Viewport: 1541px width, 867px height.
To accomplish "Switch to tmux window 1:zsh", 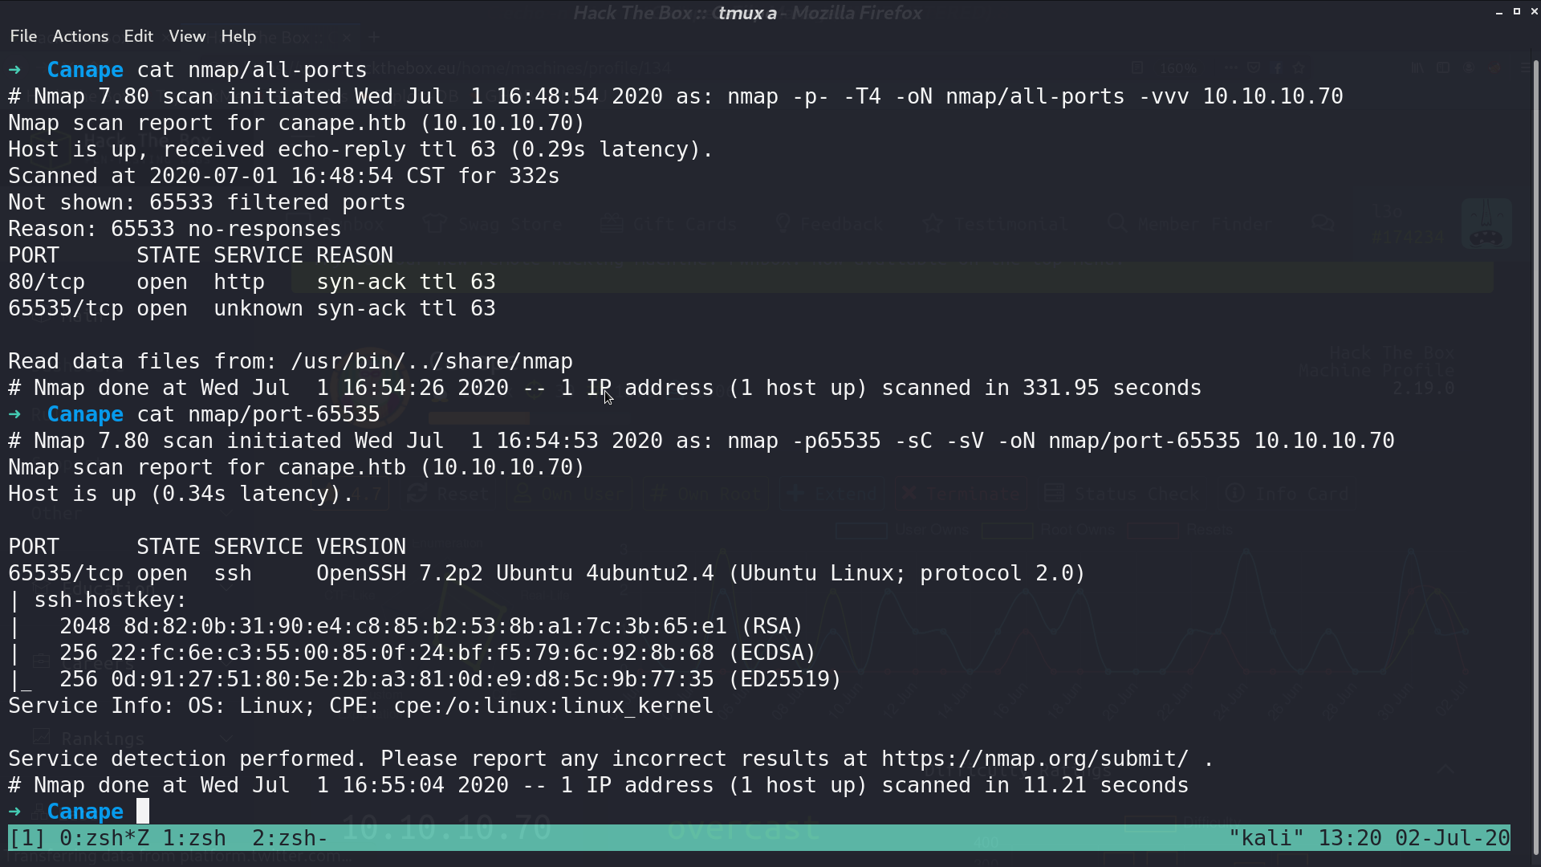I will 194,838.
